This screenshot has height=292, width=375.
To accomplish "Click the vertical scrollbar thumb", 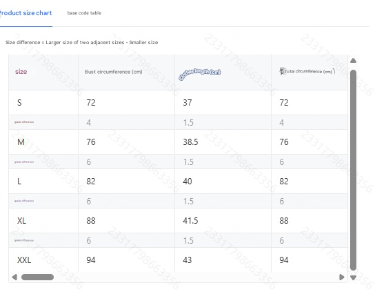I will (353, 170).
